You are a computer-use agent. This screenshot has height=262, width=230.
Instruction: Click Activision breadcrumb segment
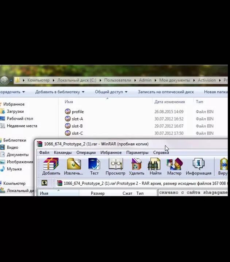pos(207,80)
